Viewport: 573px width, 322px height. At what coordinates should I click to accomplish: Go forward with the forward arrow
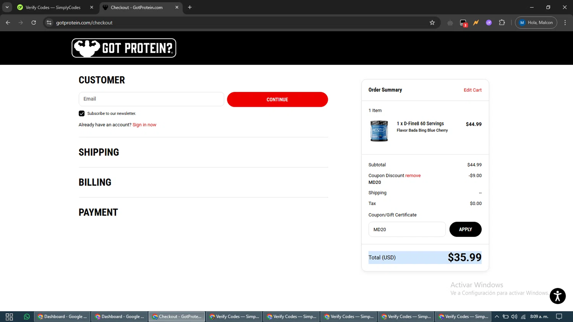[21, 23]
